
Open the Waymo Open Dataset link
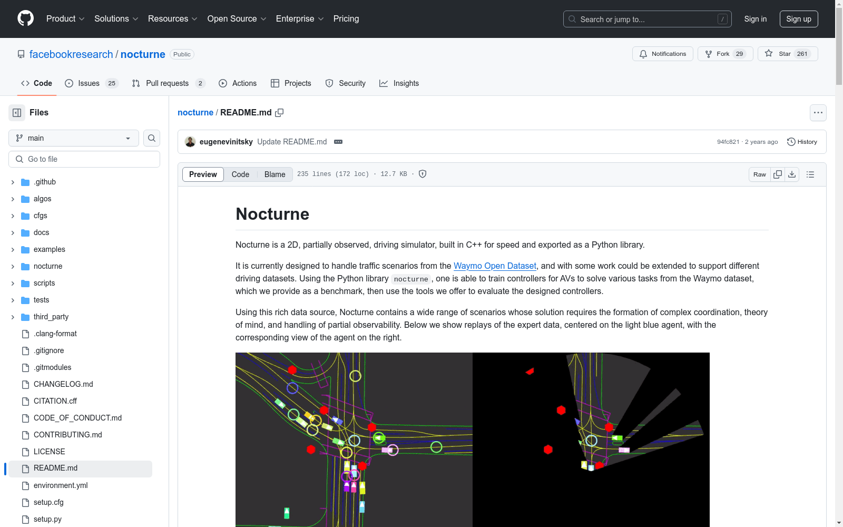coord(495,266)
